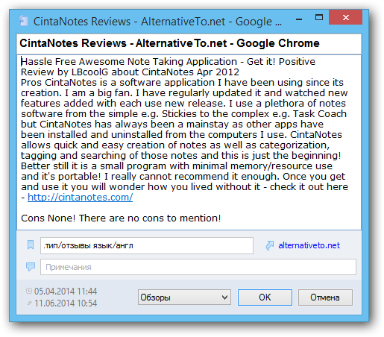Click into the Примечания remarks field

(x=198, y=267)
